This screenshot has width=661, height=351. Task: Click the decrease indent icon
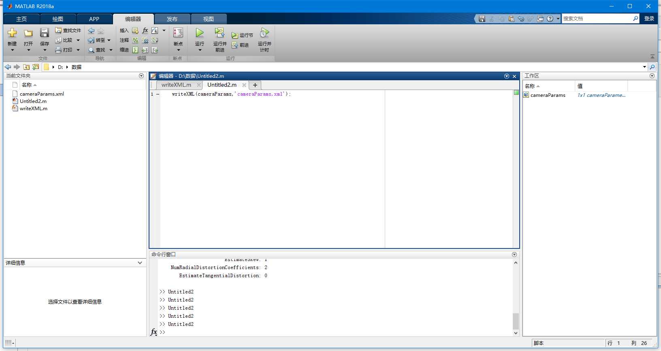pyautogui.click(x=155, y=50)
